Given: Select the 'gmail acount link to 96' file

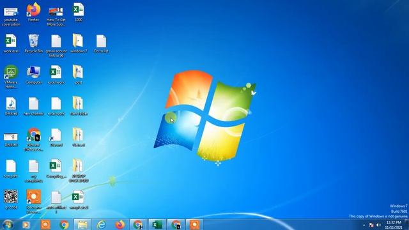Looking at the screenshot, I should (56, 45).
